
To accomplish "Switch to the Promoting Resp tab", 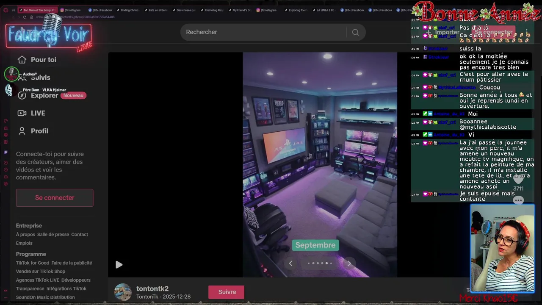I will (x=211, y=10).
